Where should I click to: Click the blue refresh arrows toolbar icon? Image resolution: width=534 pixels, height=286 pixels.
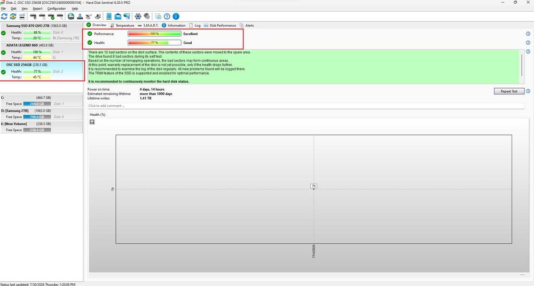click(4, 17)
